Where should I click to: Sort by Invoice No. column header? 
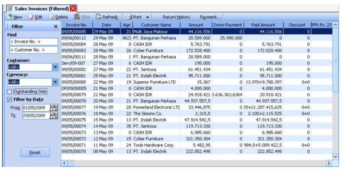(76, 25)
